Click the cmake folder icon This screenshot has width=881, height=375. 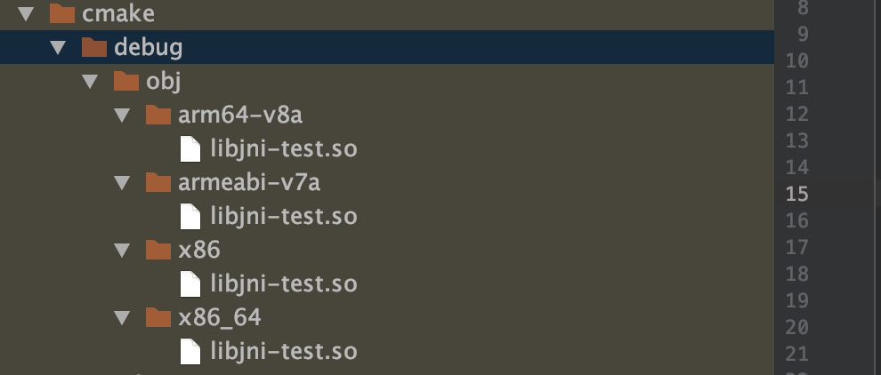(x=61, y=13)
